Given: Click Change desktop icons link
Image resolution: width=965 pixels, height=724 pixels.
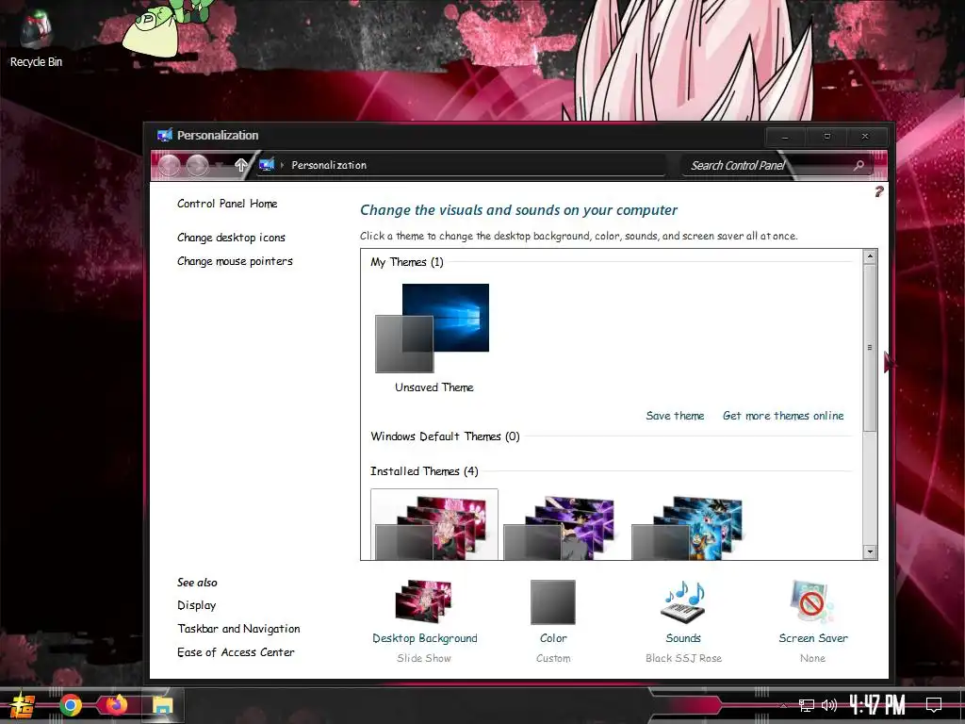Looking at the screenshot, I should tap(232, 238).
